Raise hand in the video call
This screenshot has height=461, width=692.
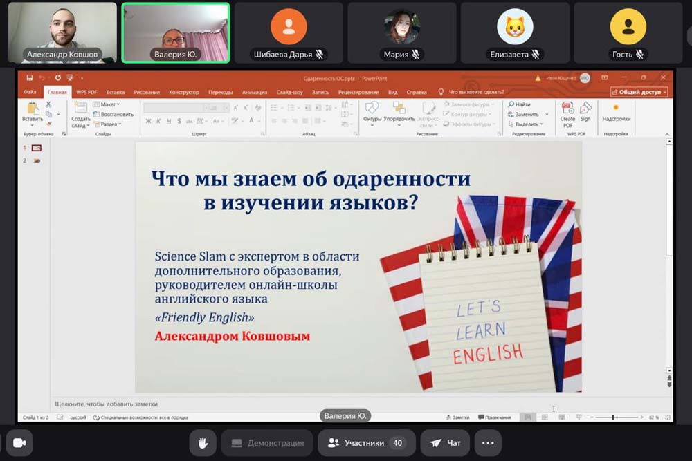[x=203, y=443]
